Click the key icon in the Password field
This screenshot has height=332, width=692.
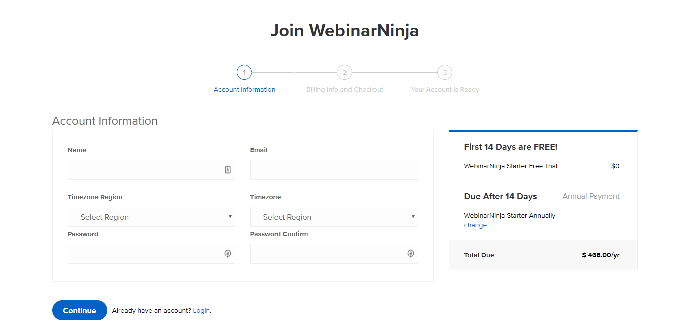pos(228,254)
